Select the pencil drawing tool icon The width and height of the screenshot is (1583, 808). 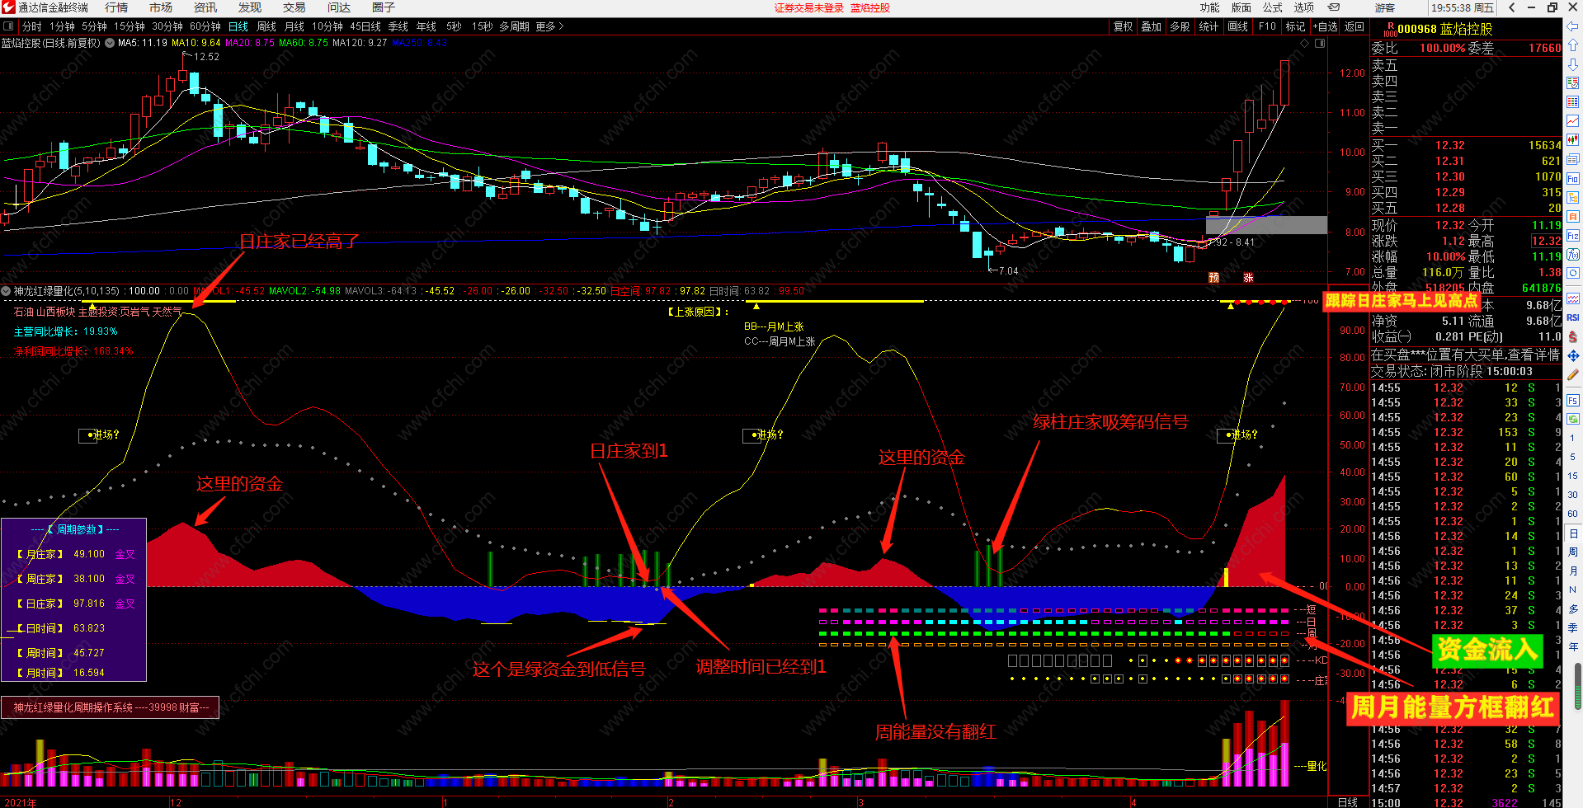1573,374
